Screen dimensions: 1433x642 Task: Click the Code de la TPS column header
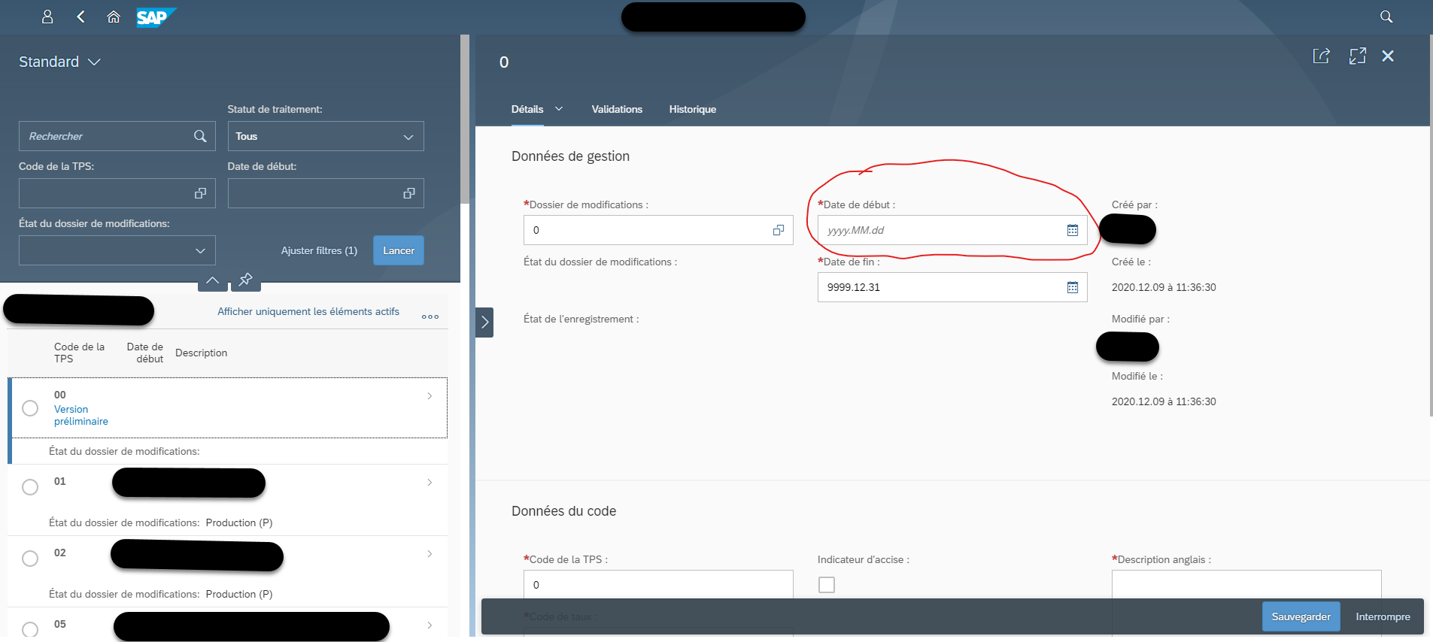point(79,353)
